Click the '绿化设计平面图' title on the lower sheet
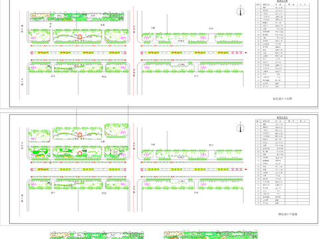The width and height of the screenshot is (319, 239). [288, 214]
